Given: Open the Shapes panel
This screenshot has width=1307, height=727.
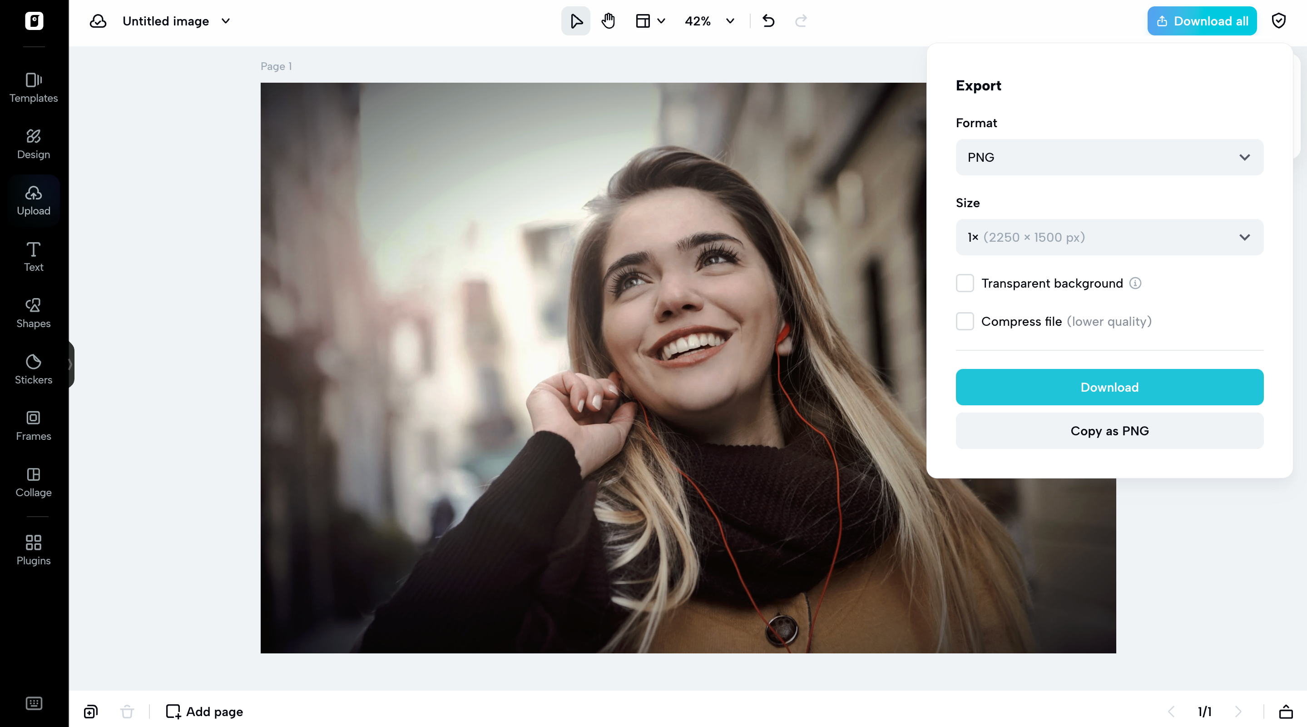Looking at the screenshot, I should click(x=34, y=312).
